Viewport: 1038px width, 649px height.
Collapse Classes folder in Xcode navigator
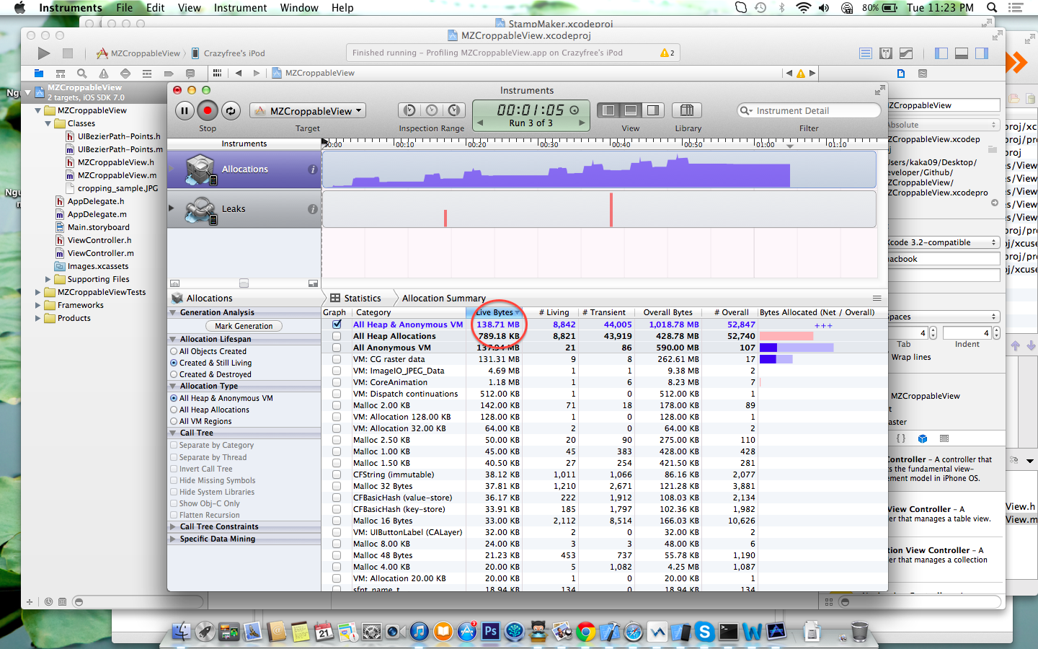[48, 123]
